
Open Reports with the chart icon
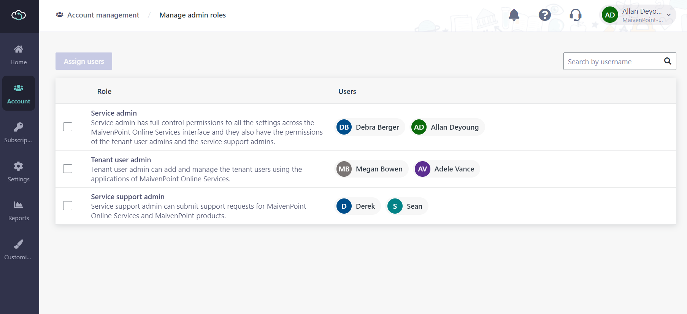point(19,211)
